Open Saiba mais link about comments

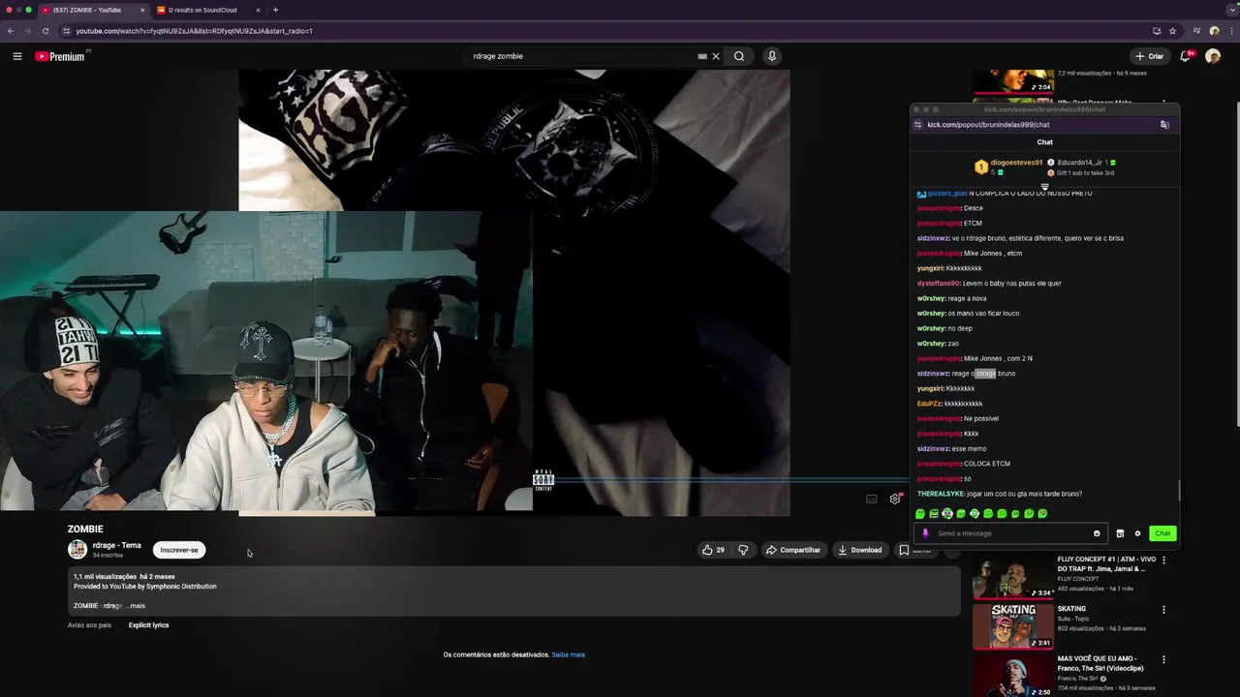569,654
